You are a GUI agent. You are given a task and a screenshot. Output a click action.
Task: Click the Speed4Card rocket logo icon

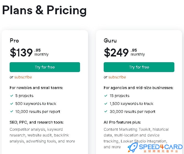click(x=133, y=147)
